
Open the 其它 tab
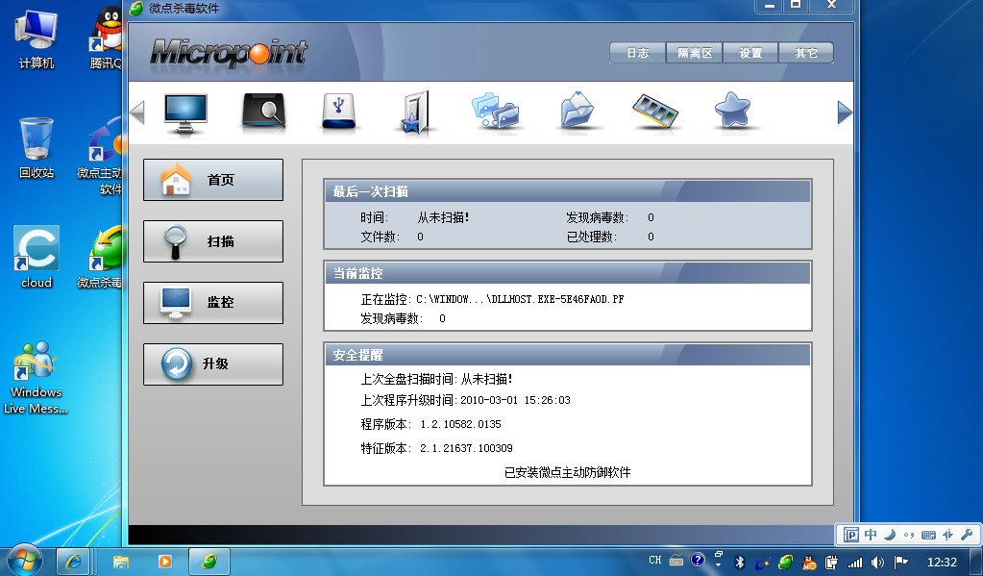coord(806,53)
